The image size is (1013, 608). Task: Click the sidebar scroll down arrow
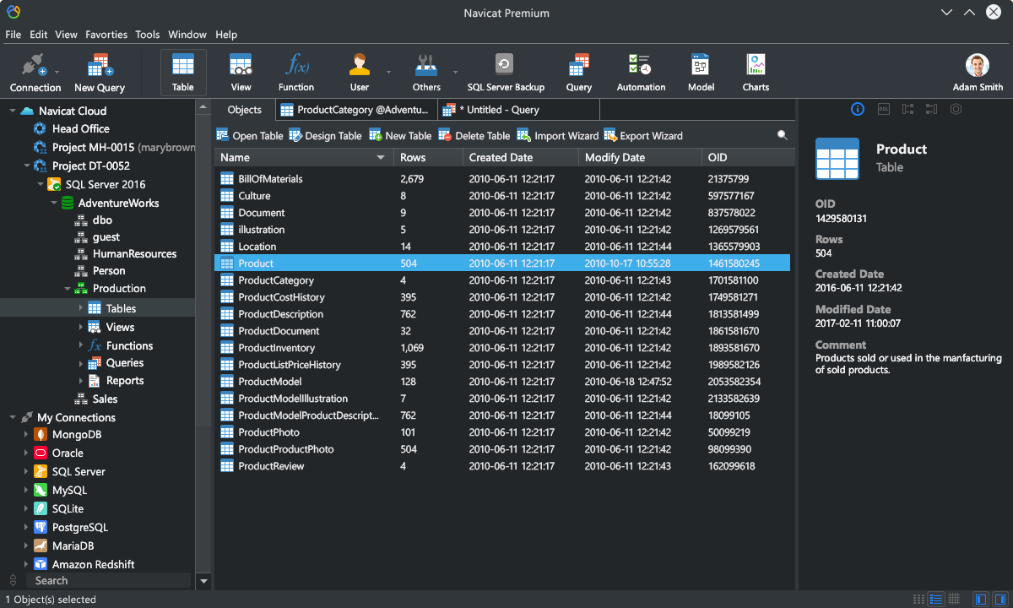203,581
